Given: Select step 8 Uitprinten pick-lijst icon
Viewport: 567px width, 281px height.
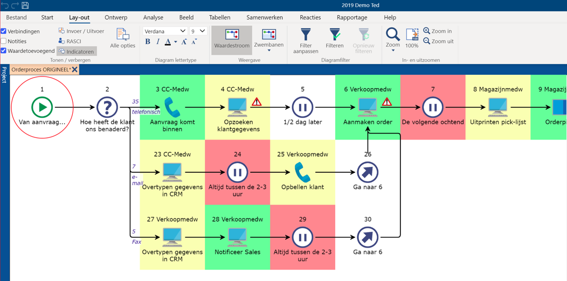Looking at the screenshot, I should coord(497,107).
